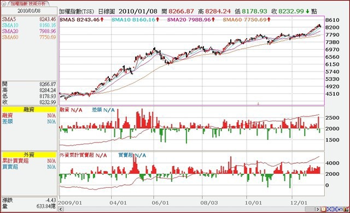Click the 10/01 date axis label

pyautogui.click(x=253, y=203)
